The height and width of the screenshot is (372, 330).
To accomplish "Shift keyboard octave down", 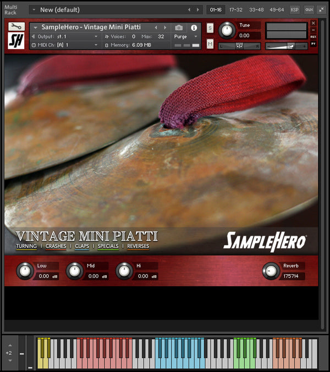I will click(x=10, y=360).
